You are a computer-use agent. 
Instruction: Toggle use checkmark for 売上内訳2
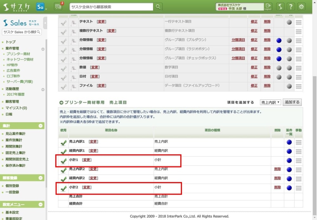[63, 170]
